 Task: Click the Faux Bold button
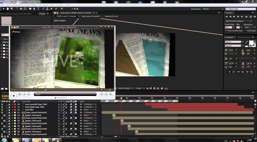229,72
